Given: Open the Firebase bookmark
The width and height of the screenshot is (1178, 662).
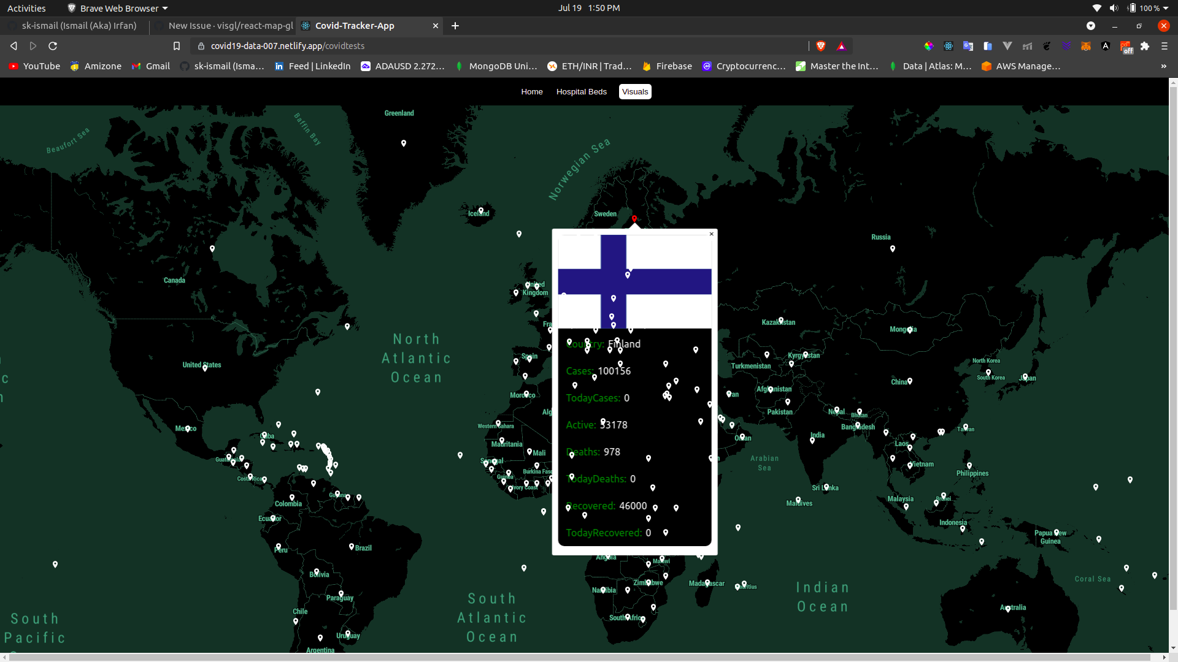Looking at the screenshot, I should [x=666, y=66].
